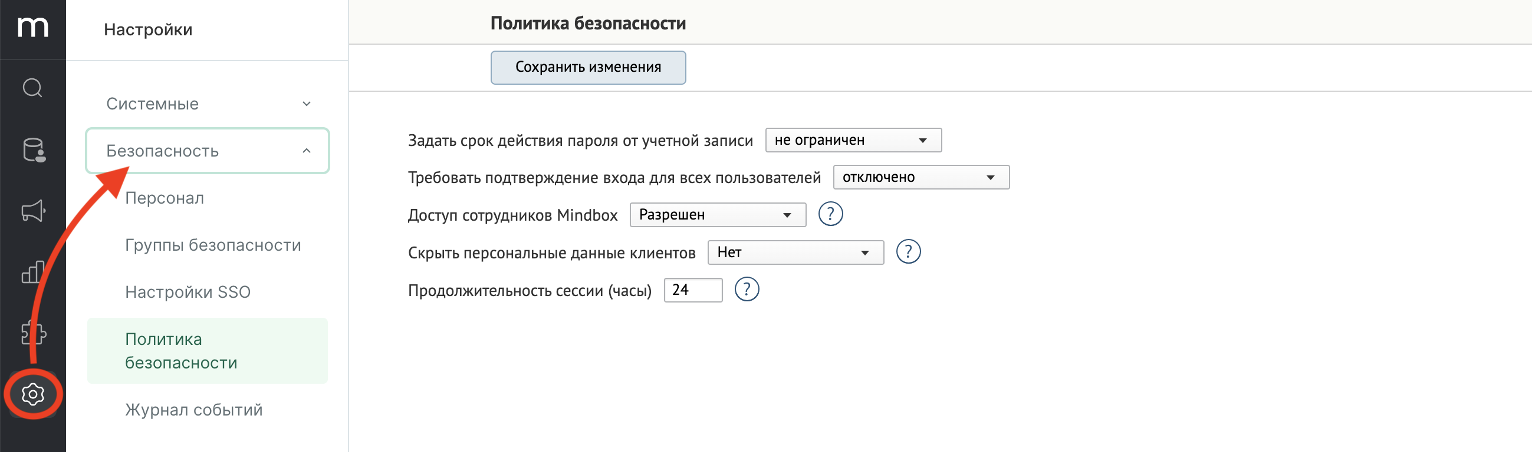Select Политика безопасности menu item
The image size is (1532, 452).
tap(208, 350)
